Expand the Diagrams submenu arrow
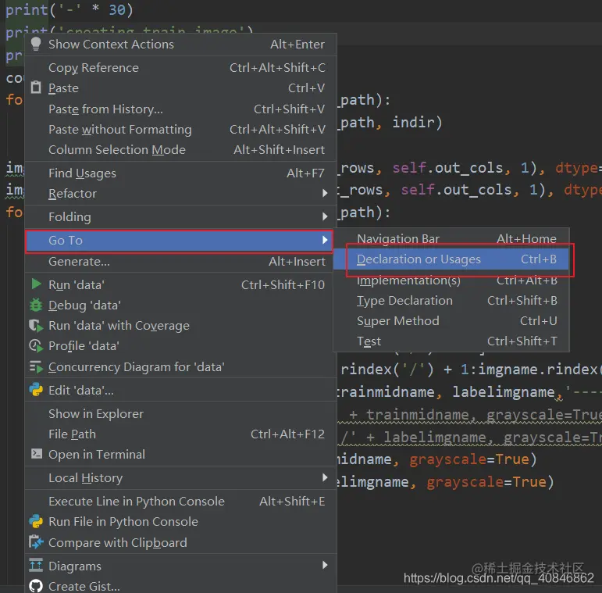 pyautogui.click(x=325, y=565)
